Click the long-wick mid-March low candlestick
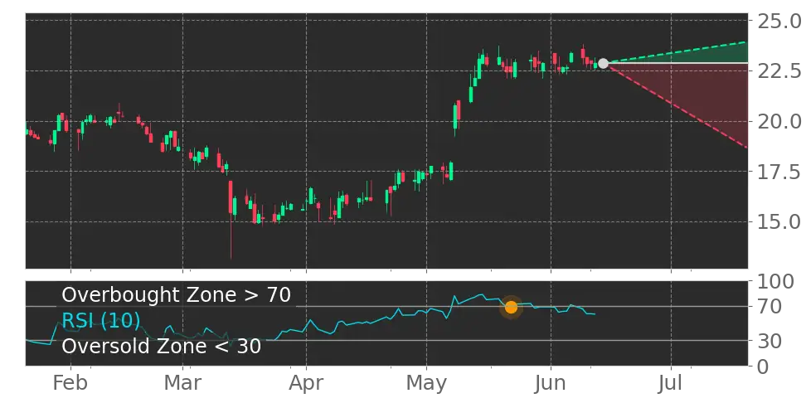Viewport: 806px width, 403px height. 231,220
